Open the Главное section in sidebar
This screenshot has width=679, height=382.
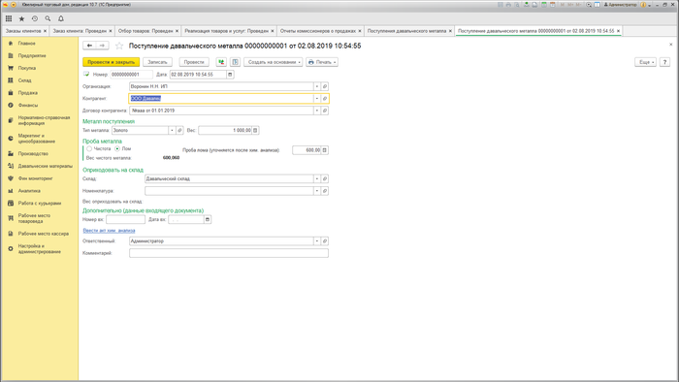coord(27,44)
